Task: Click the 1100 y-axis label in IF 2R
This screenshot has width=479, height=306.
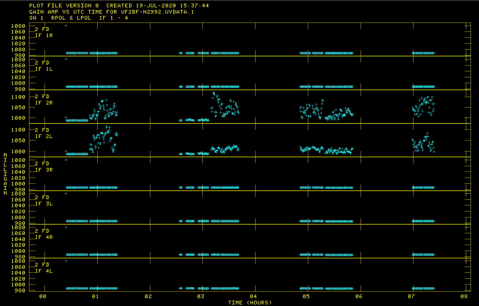Action: click(x=18, y=97)
